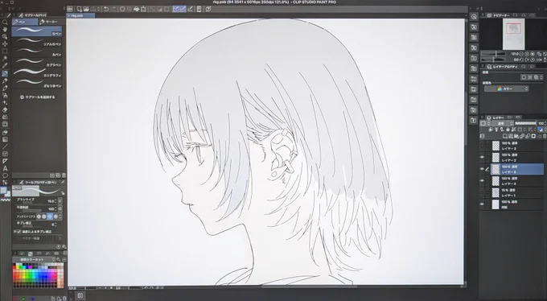Image resolution: width=547 pixels, height=301 pixels.
Task: Click the Clear (circle) icon in the command bar
Action: [x=123, y=9]
